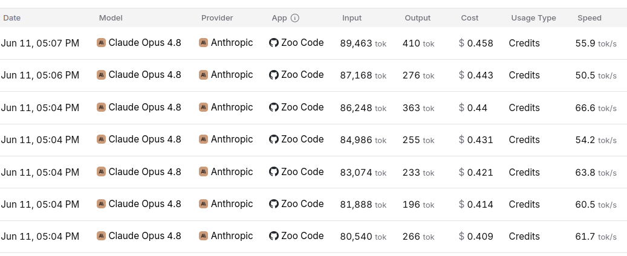
Task: Click GitHub icon in the 83,074 tok row
Action: click(x=273, y=171)
